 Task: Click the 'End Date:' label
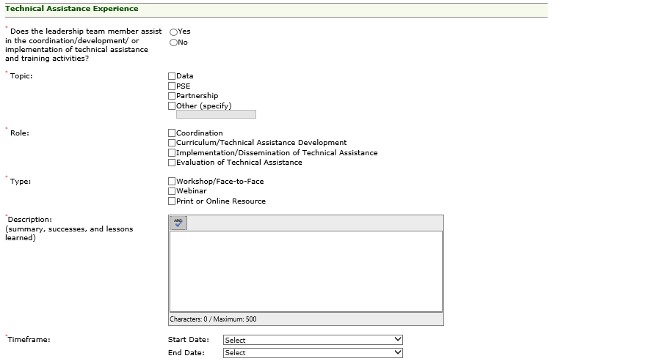(x=186, y=353)
